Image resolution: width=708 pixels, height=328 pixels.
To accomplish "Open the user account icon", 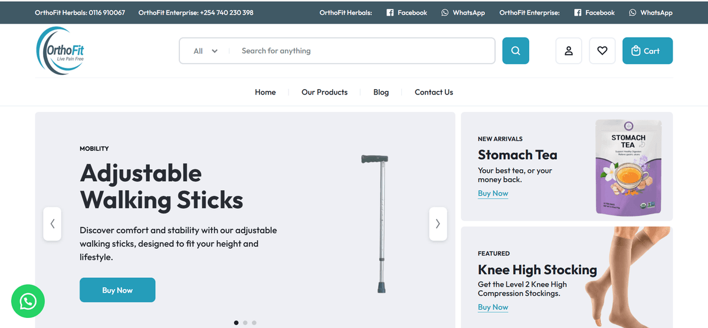I will coord(569,51).
